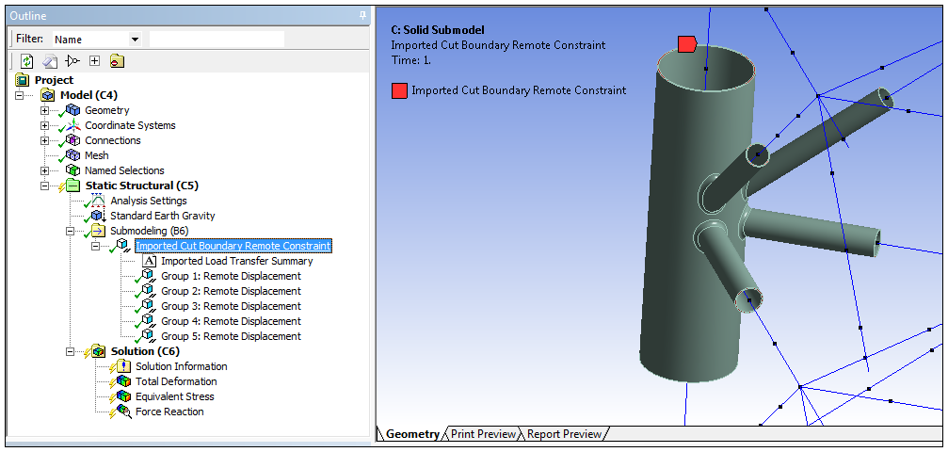Collapse the Solution (C6) branch

(x=70, y=351)
